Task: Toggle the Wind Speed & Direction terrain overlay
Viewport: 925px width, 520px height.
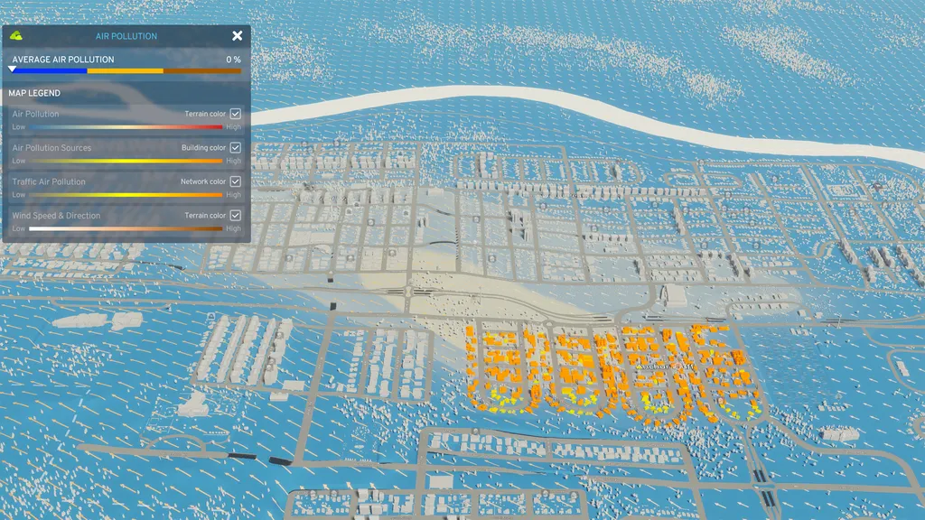Action: (237, 215)
